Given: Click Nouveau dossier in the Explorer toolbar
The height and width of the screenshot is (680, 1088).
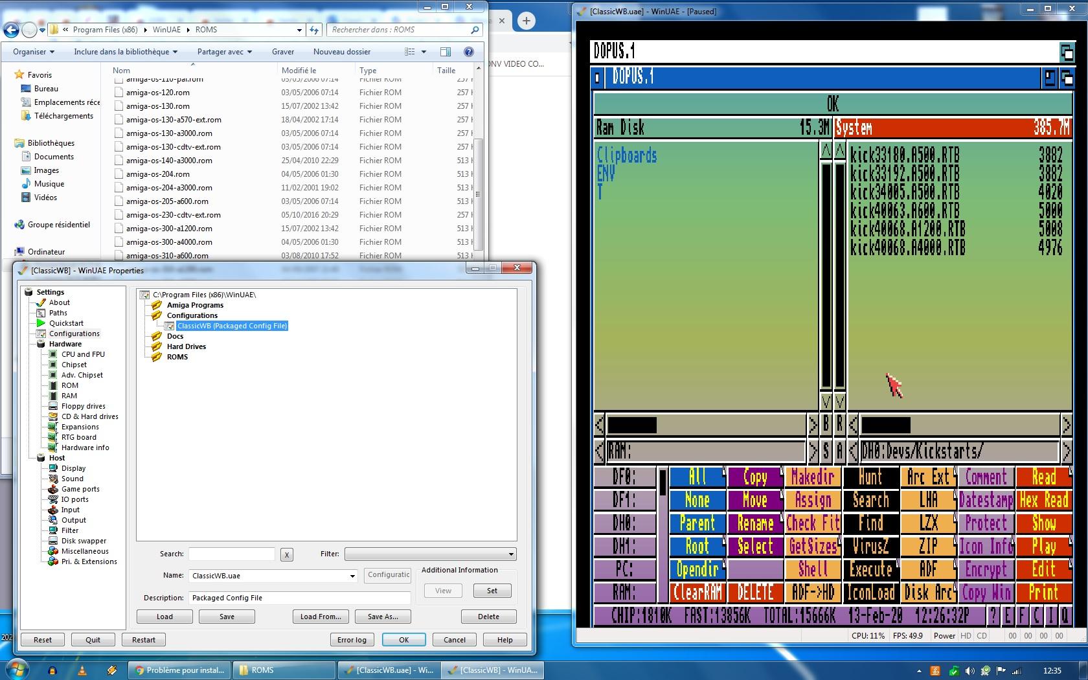Looking at the screenshot, I should click(342, 52).
